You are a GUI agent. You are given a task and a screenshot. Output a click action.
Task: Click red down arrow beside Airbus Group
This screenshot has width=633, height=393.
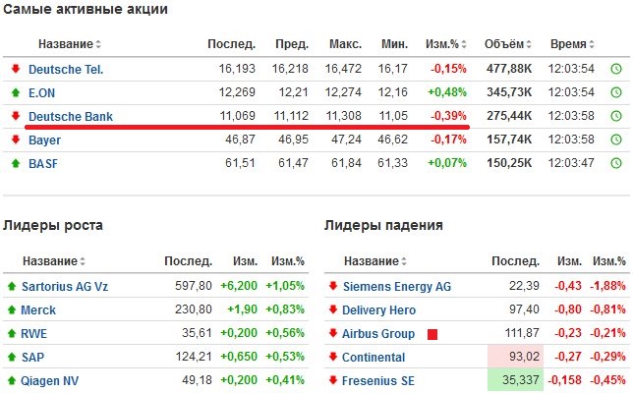coord(333,333)
